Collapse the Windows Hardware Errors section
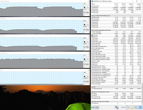The image size is (143, 110). point(92,102)
